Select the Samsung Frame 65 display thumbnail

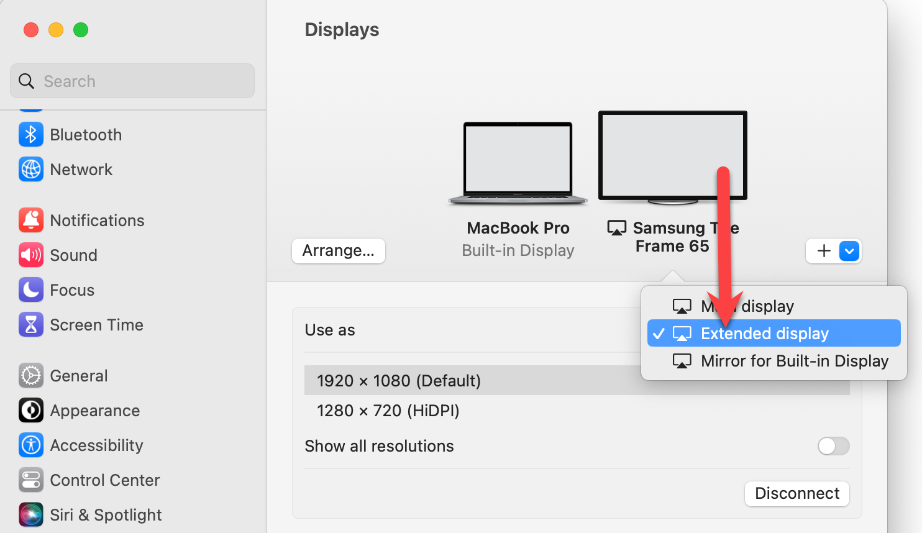point(672,157)
